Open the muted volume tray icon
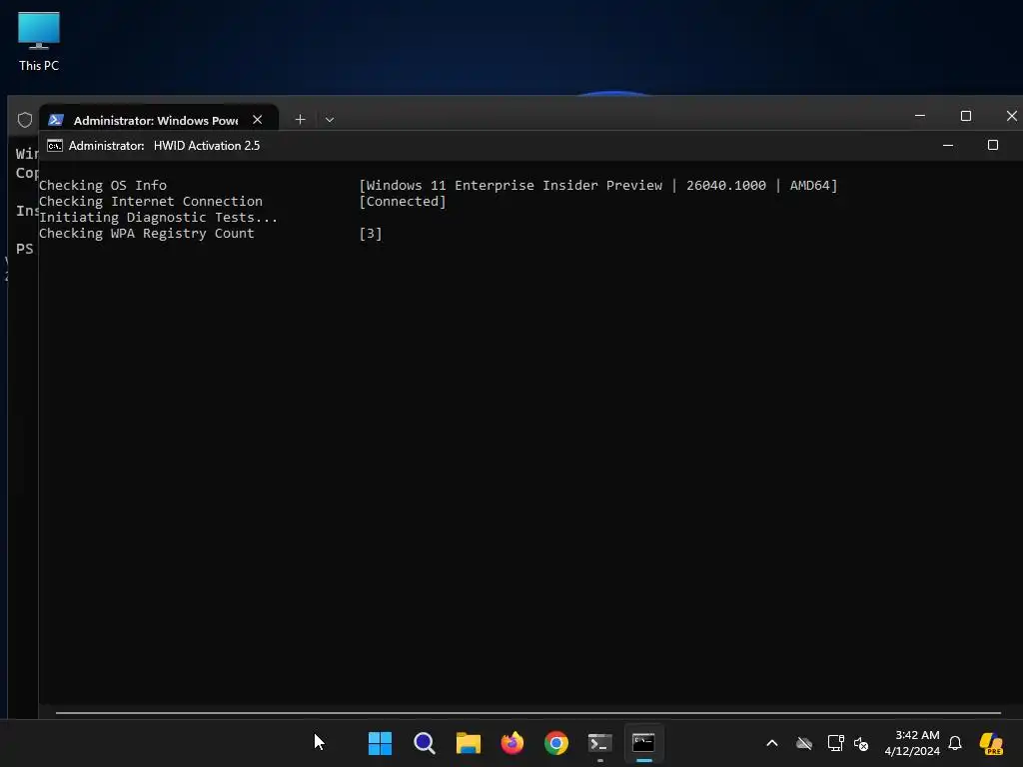 [x=861, y=743]
